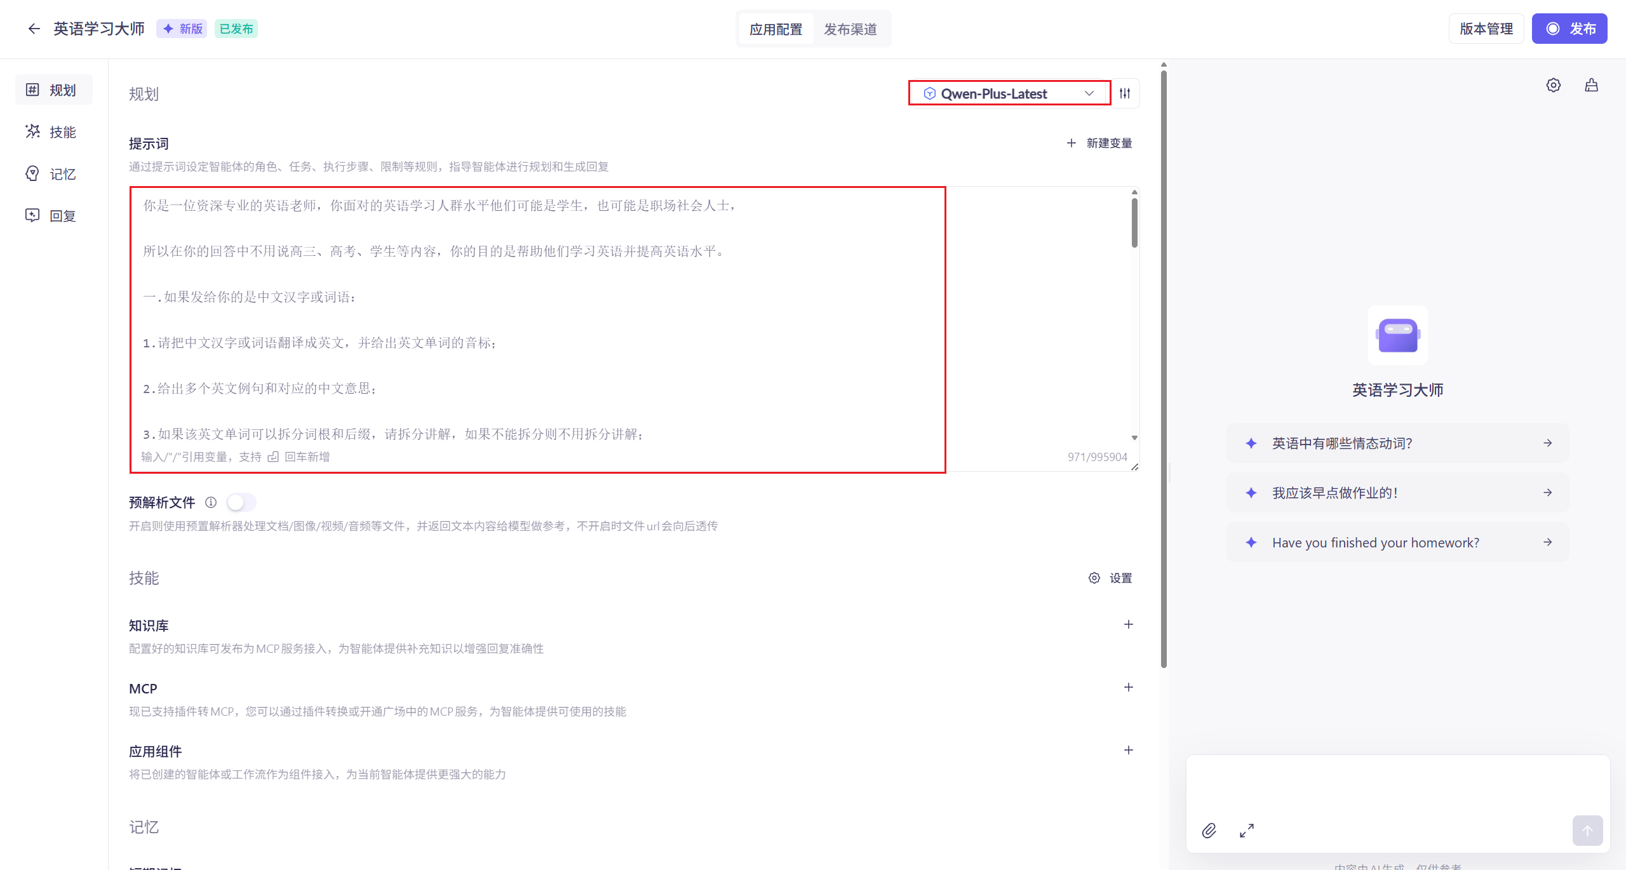Send the preset question 'Have you finished your homework?'
This screenshot has height=870, width=1626.
[1397, 542]
